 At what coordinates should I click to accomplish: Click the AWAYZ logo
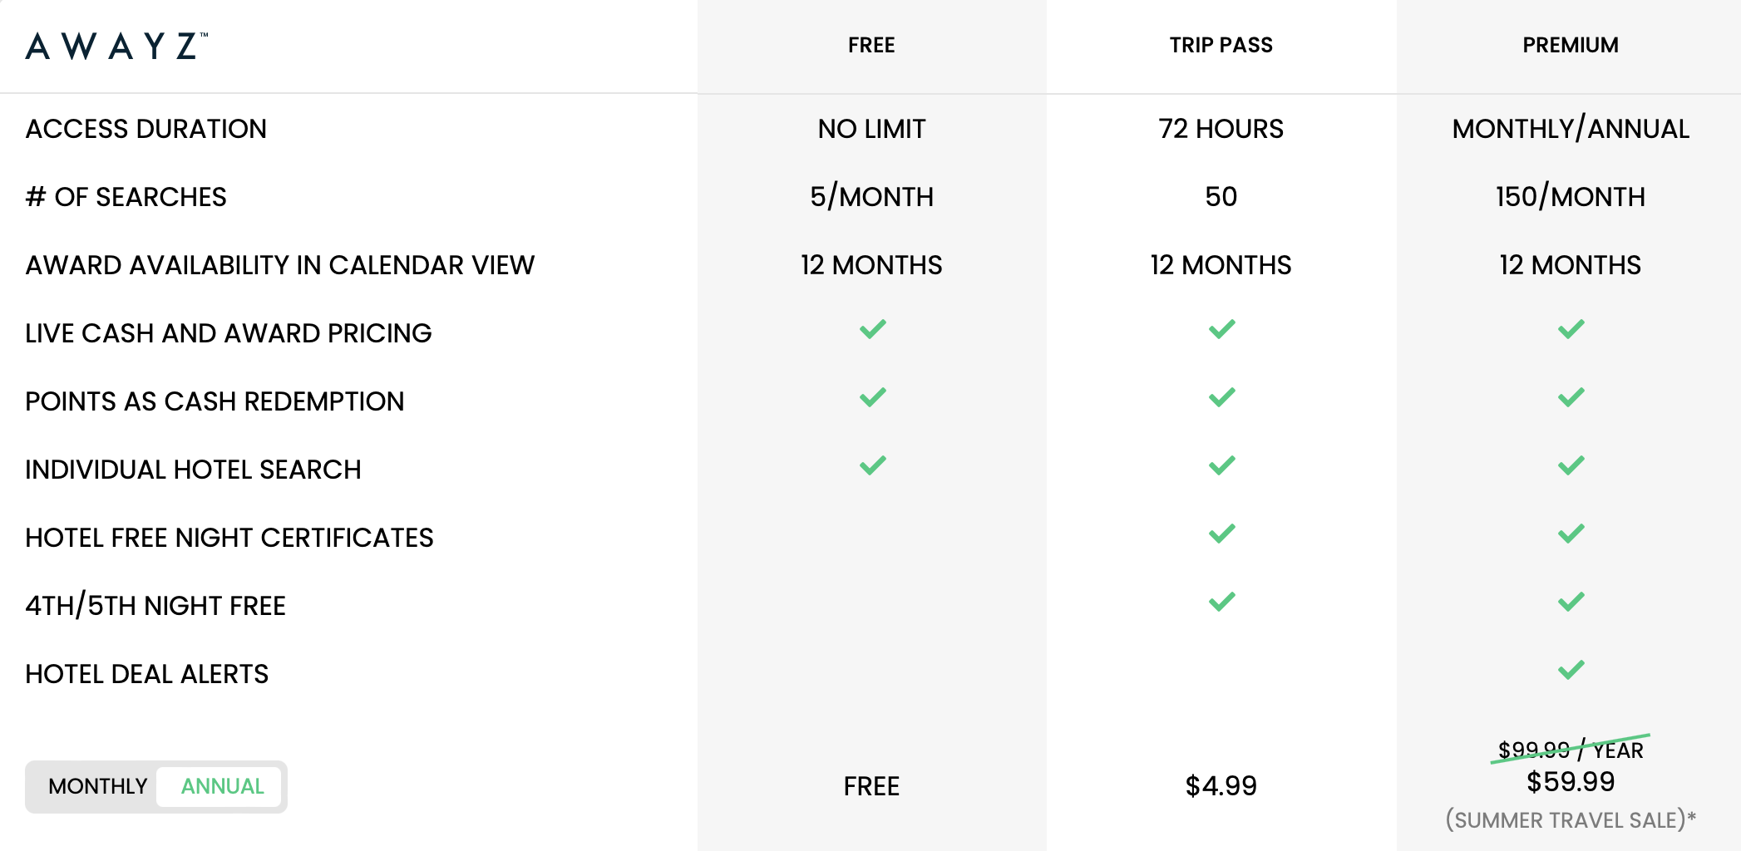pos(116,46)
